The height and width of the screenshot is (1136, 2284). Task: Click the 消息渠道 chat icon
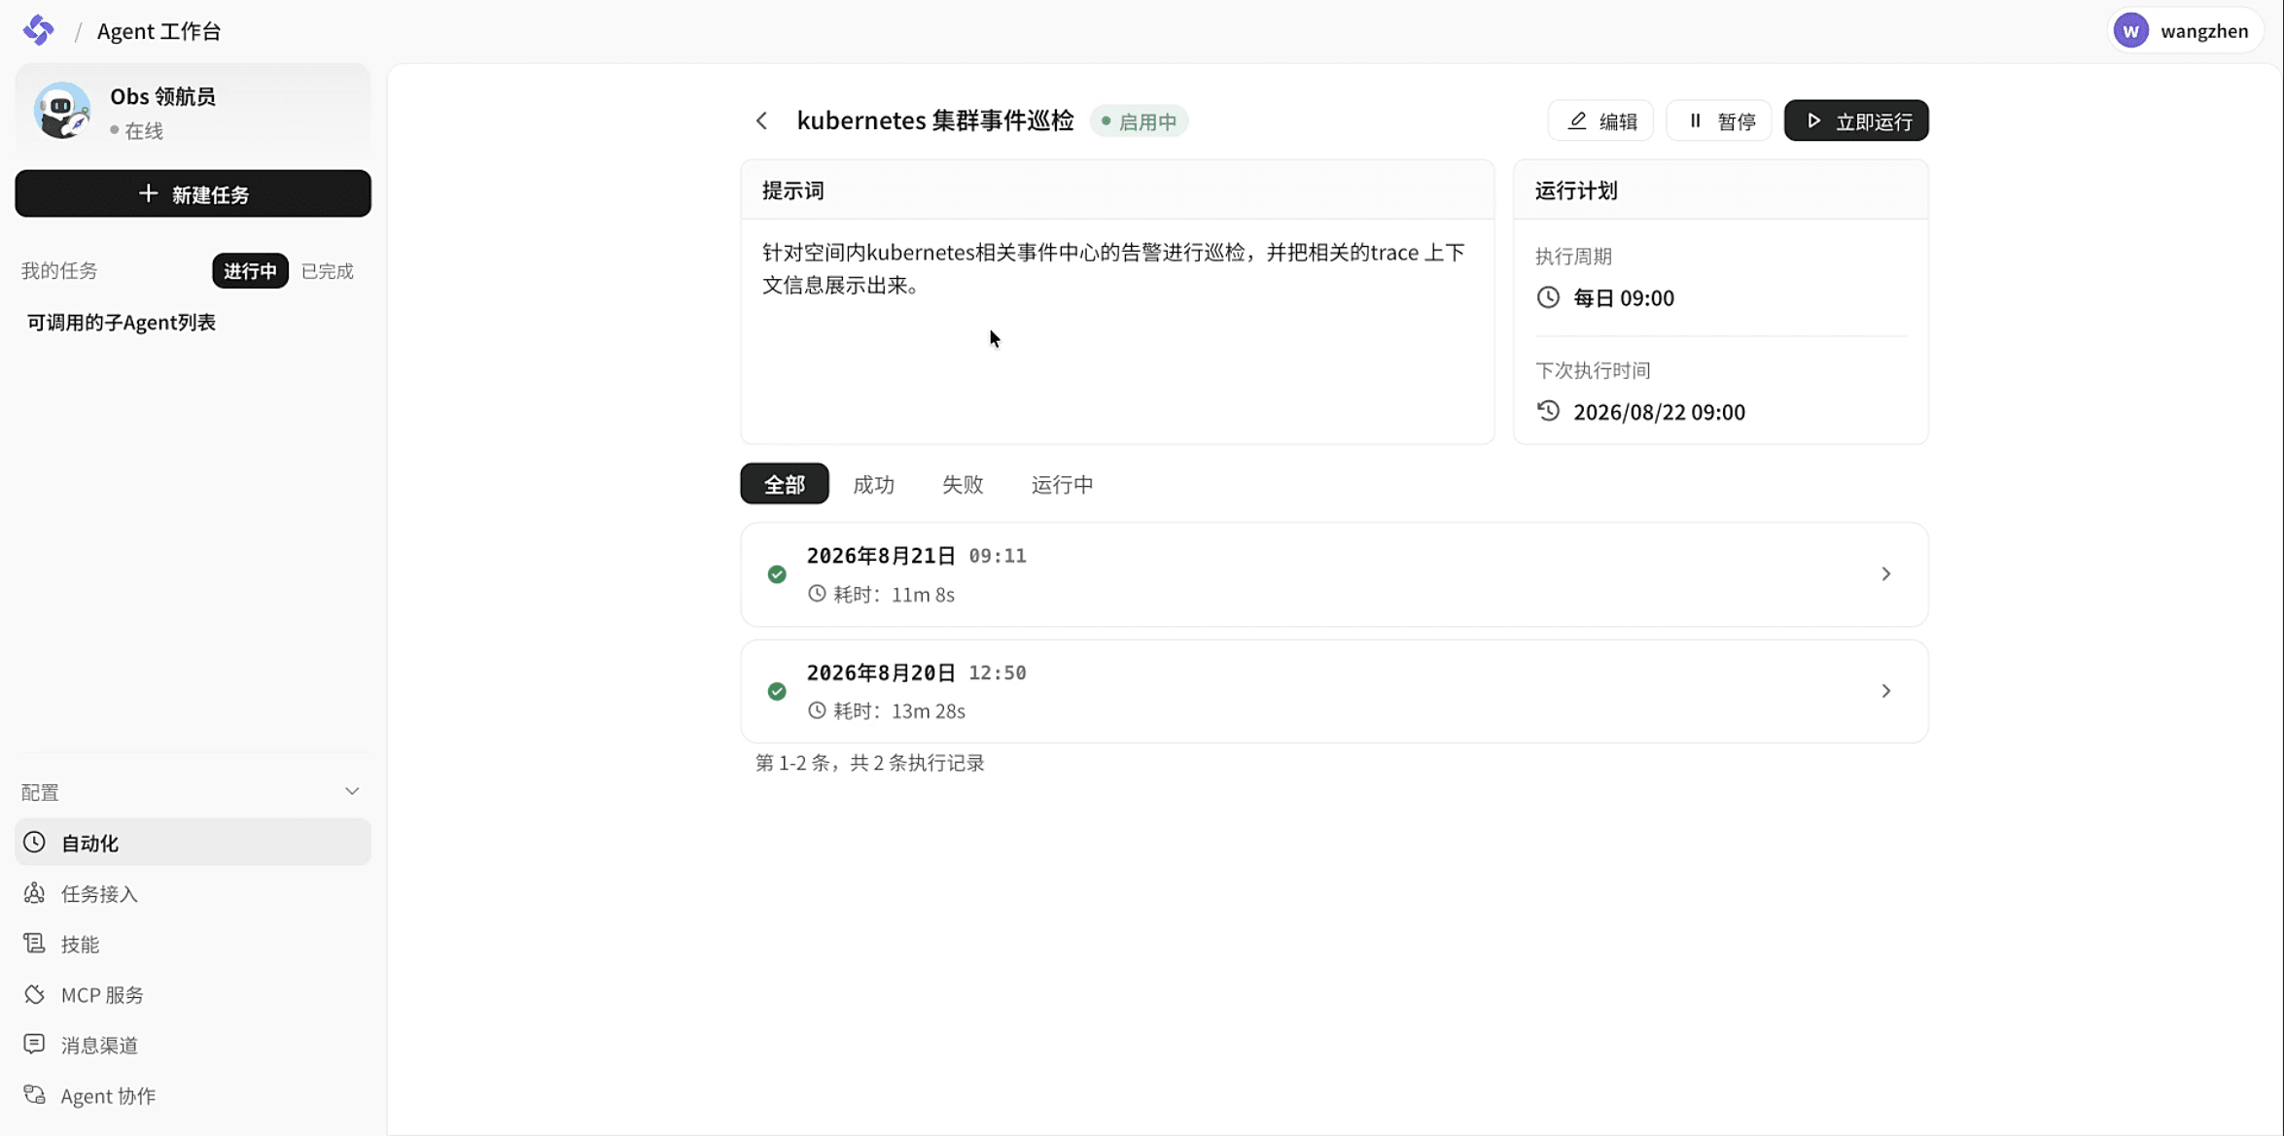[x=34, y=1045]
